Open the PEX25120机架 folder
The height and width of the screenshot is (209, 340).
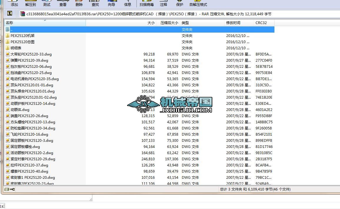click(x=23, y=36)
